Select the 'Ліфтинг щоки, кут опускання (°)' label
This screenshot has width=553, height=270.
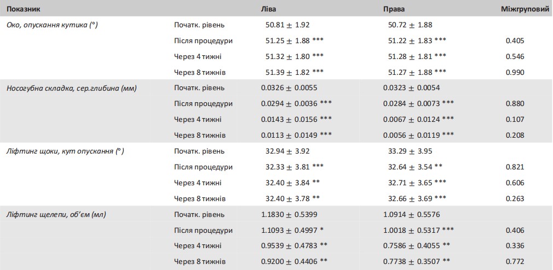tap(65, 151)
